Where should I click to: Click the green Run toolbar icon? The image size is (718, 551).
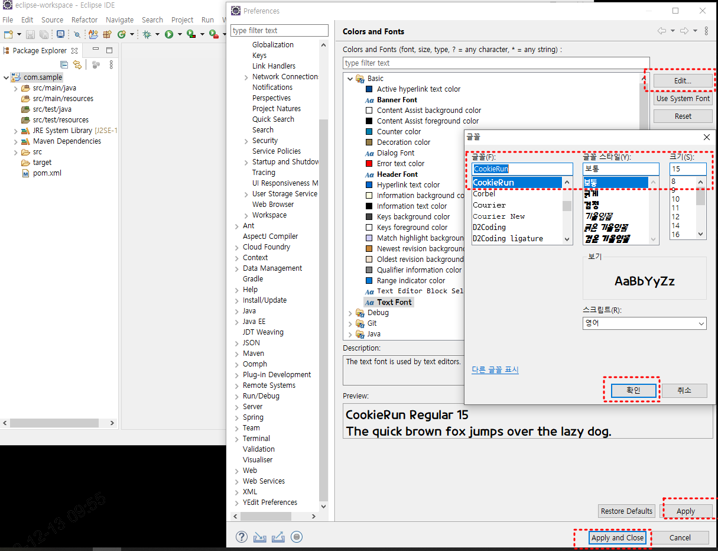click(x=169, y=34)
